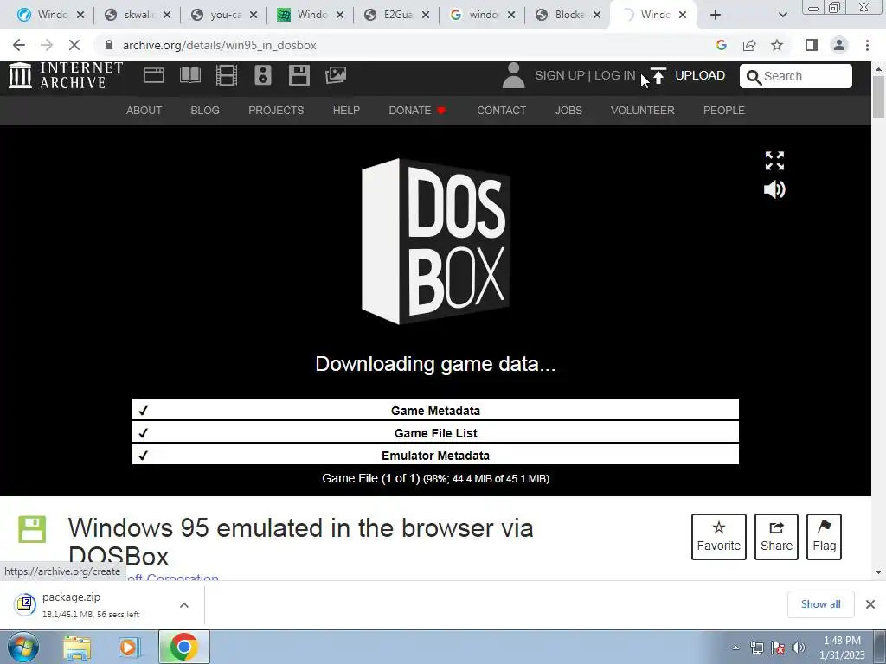The image size is (886, 664).
Task: Click the Share button
Action: pyautogui.click(x=776, y=536)
